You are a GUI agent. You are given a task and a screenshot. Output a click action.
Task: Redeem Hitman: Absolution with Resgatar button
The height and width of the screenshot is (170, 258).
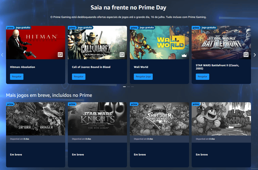[x=17, y=77]
